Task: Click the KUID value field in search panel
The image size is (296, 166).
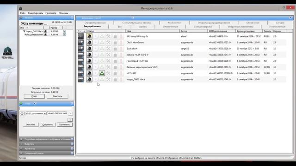Action: 57,113
